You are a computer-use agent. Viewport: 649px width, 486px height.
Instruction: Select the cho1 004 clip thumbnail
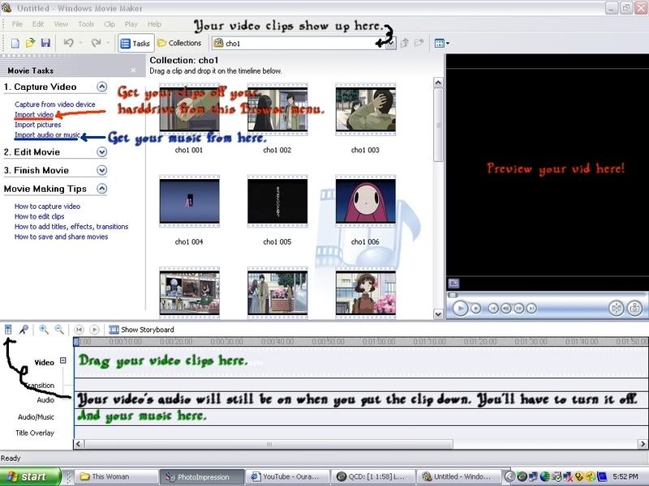point(189,201)
